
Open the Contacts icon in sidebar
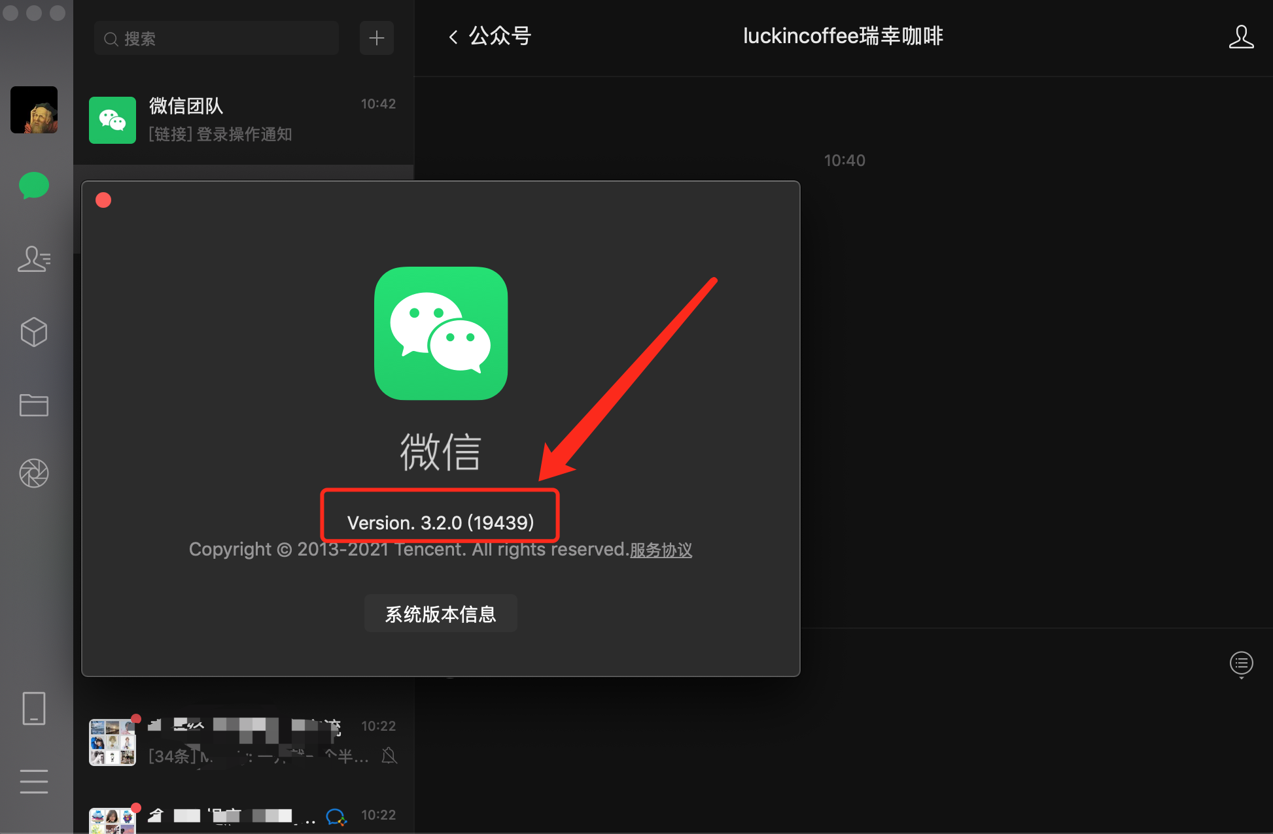(34, 259)
